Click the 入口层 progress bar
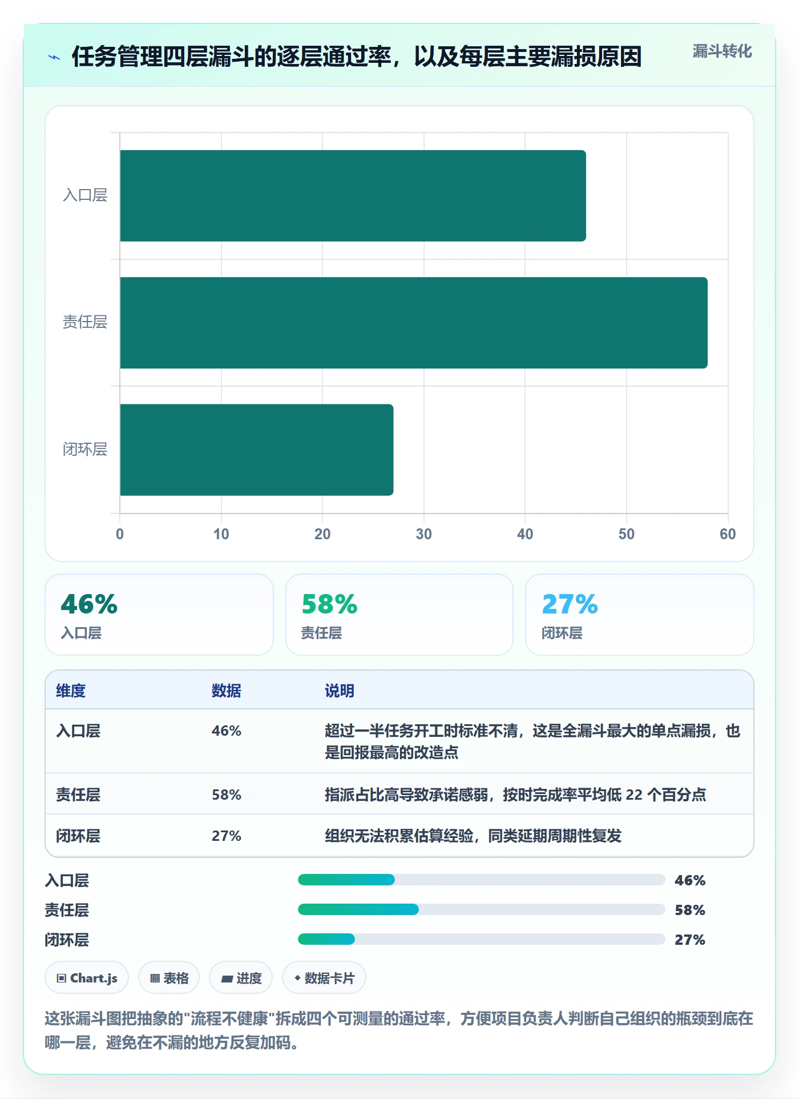 (x=481, y=880)
